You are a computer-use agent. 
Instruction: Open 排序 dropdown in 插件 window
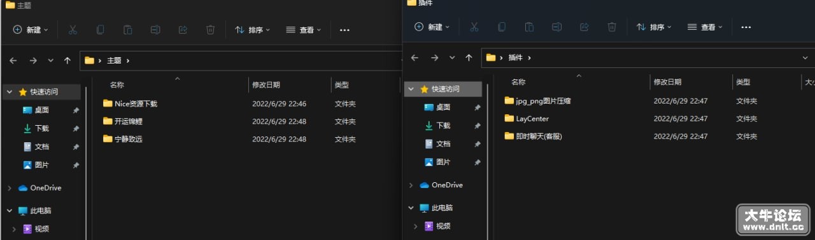[x=655, y=27]
